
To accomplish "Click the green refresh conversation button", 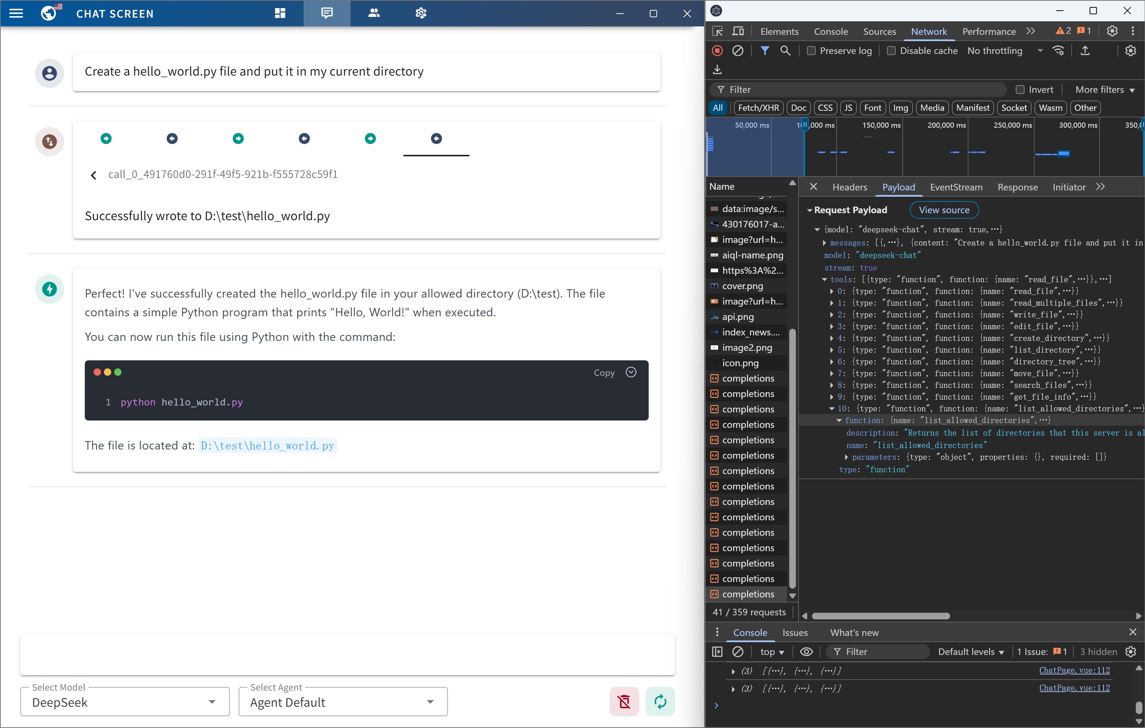I will [660, 701].
